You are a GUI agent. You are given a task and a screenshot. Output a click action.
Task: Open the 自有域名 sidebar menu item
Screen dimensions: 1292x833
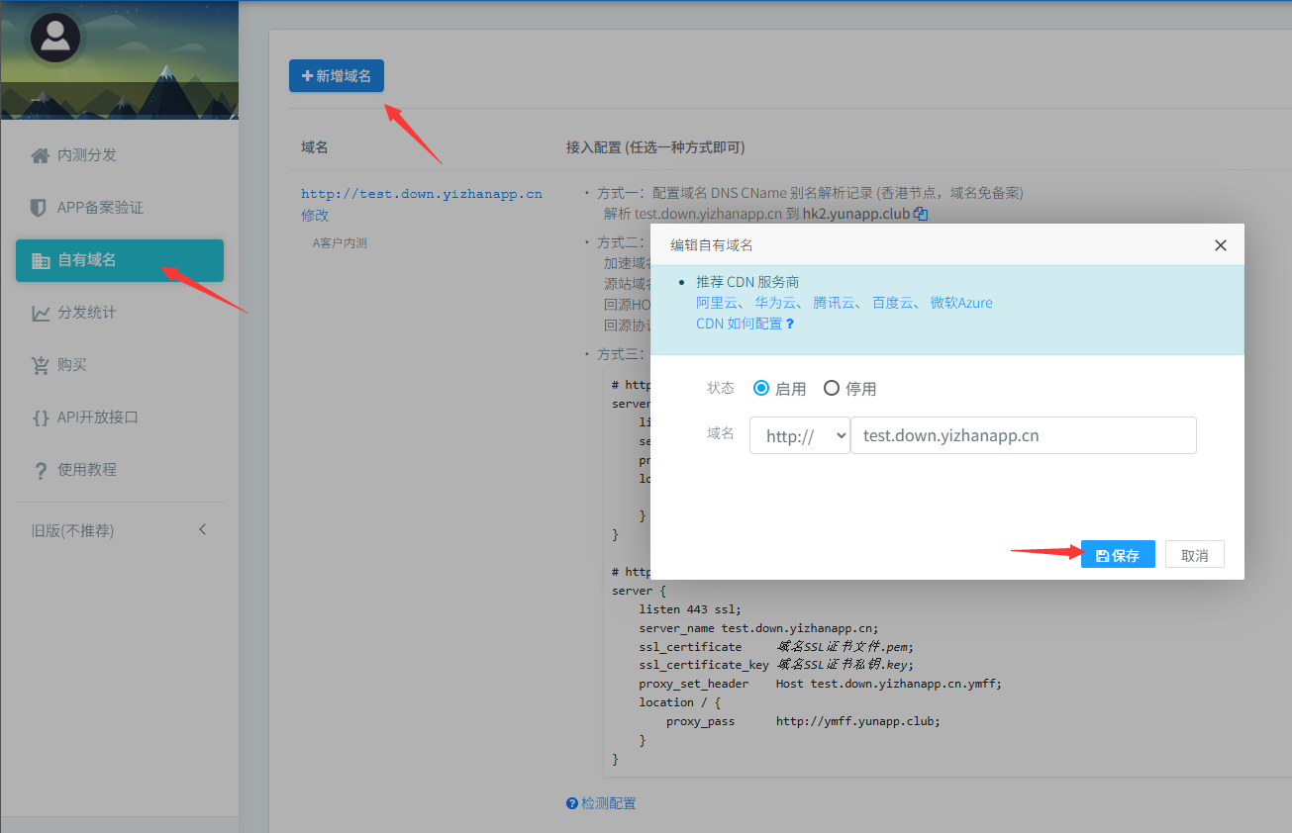tap(119, 260)
